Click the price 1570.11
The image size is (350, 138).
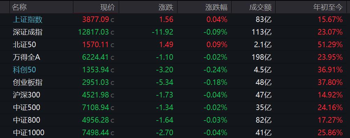point(96,45)
